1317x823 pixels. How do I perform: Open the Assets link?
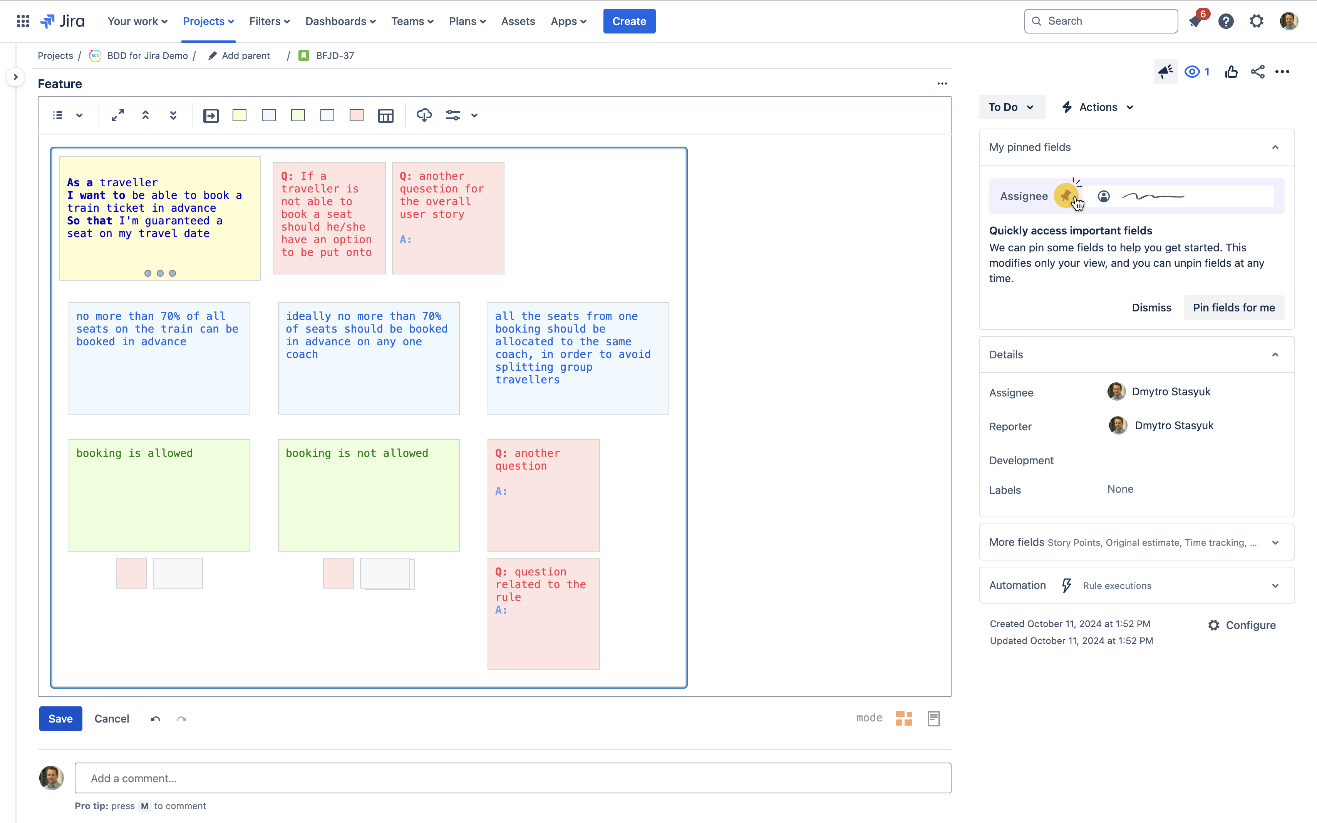pyautogui.click(x=518, y=21)
